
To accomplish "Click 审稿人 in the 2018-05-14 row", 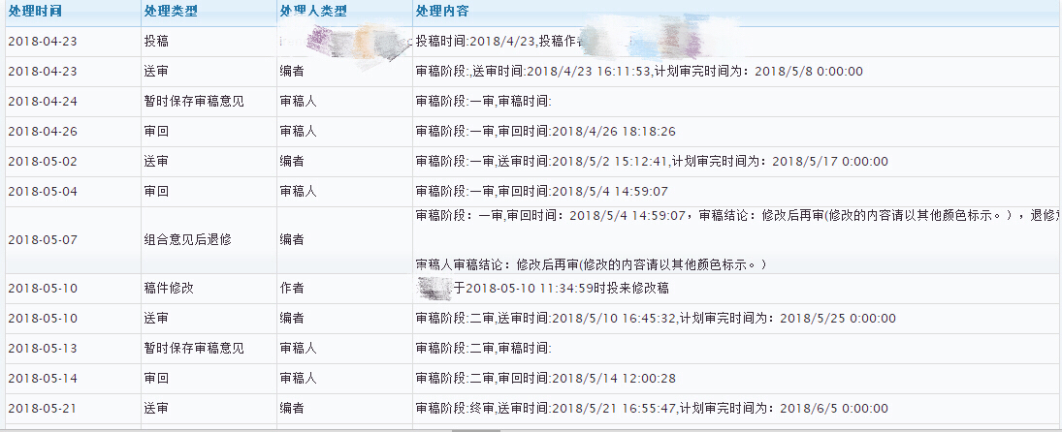I will tap(298, 379).
